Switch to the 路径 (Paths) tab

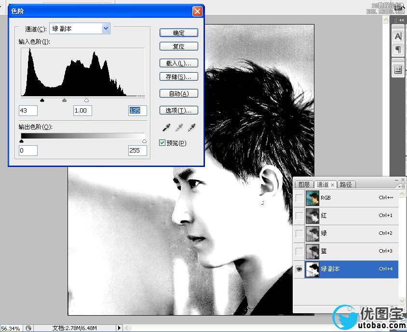click(346, 185)
